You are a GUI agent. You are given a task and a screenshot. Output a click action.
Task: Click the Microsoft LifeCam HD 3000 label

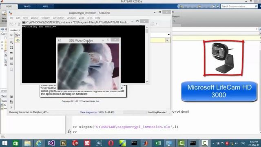pyautogui.click(x=219, y=91)
